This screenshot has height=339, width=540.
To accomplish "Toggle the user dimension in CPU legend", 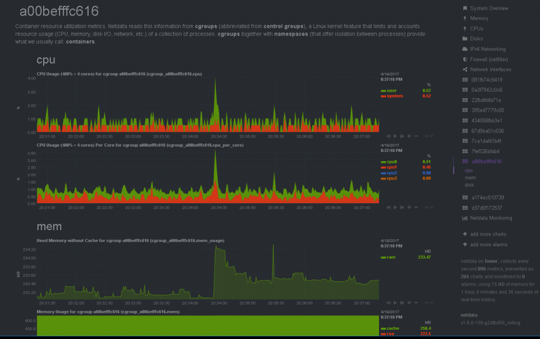I will pyautogui.click(x=391, y=91).
